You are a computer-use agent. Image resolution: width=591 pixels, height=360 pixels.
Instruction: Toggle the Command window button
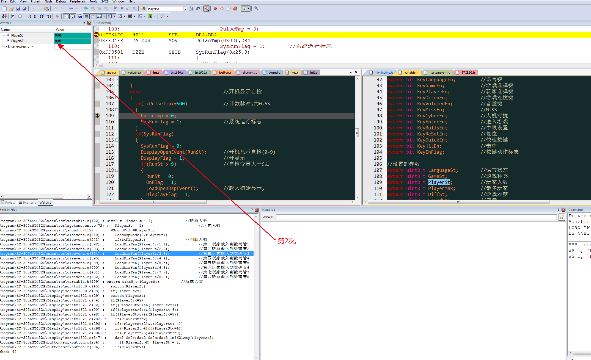[67, 16]
